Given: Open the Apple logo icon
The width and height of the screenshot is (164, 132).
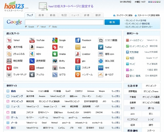Looking at the screenshot, I should tap(32, 75).
